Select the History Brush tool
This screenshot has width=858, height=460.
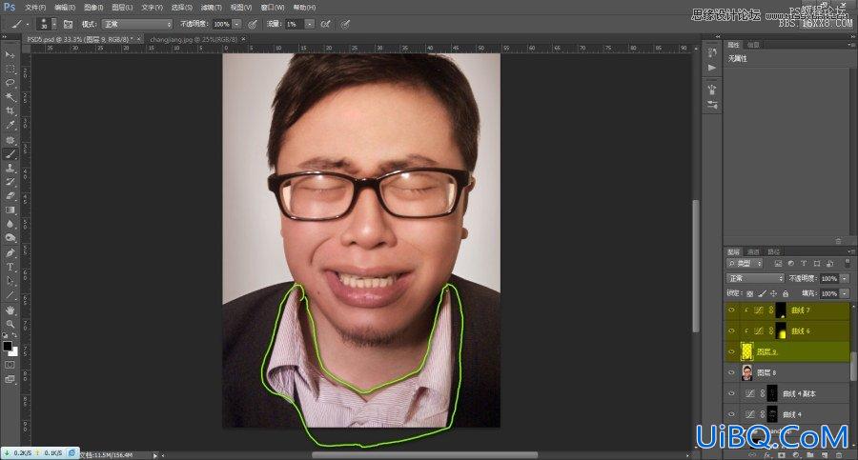pyautogui.click(x=10, y=182)
